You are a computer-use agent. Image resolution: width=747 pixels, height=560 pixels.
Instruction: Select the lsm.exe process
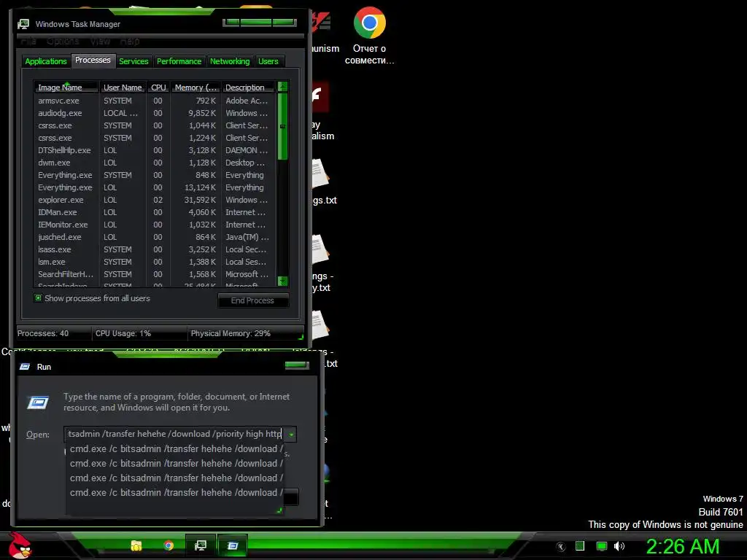[155, 262]
